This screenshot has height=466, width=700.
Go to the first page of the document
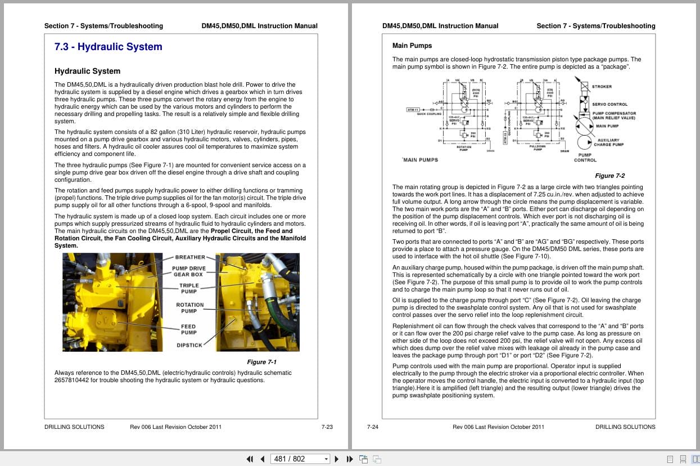click(x=250, y=459)
